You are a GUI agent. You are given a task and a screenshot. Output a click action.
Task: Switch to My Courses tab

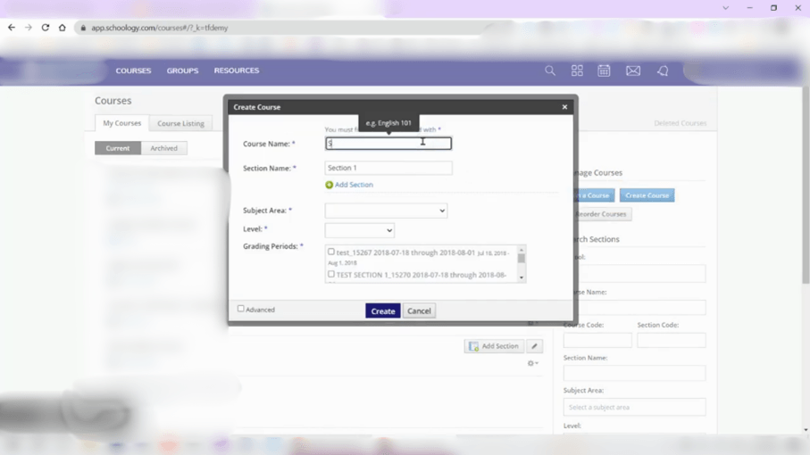click(x=122, y=123)
